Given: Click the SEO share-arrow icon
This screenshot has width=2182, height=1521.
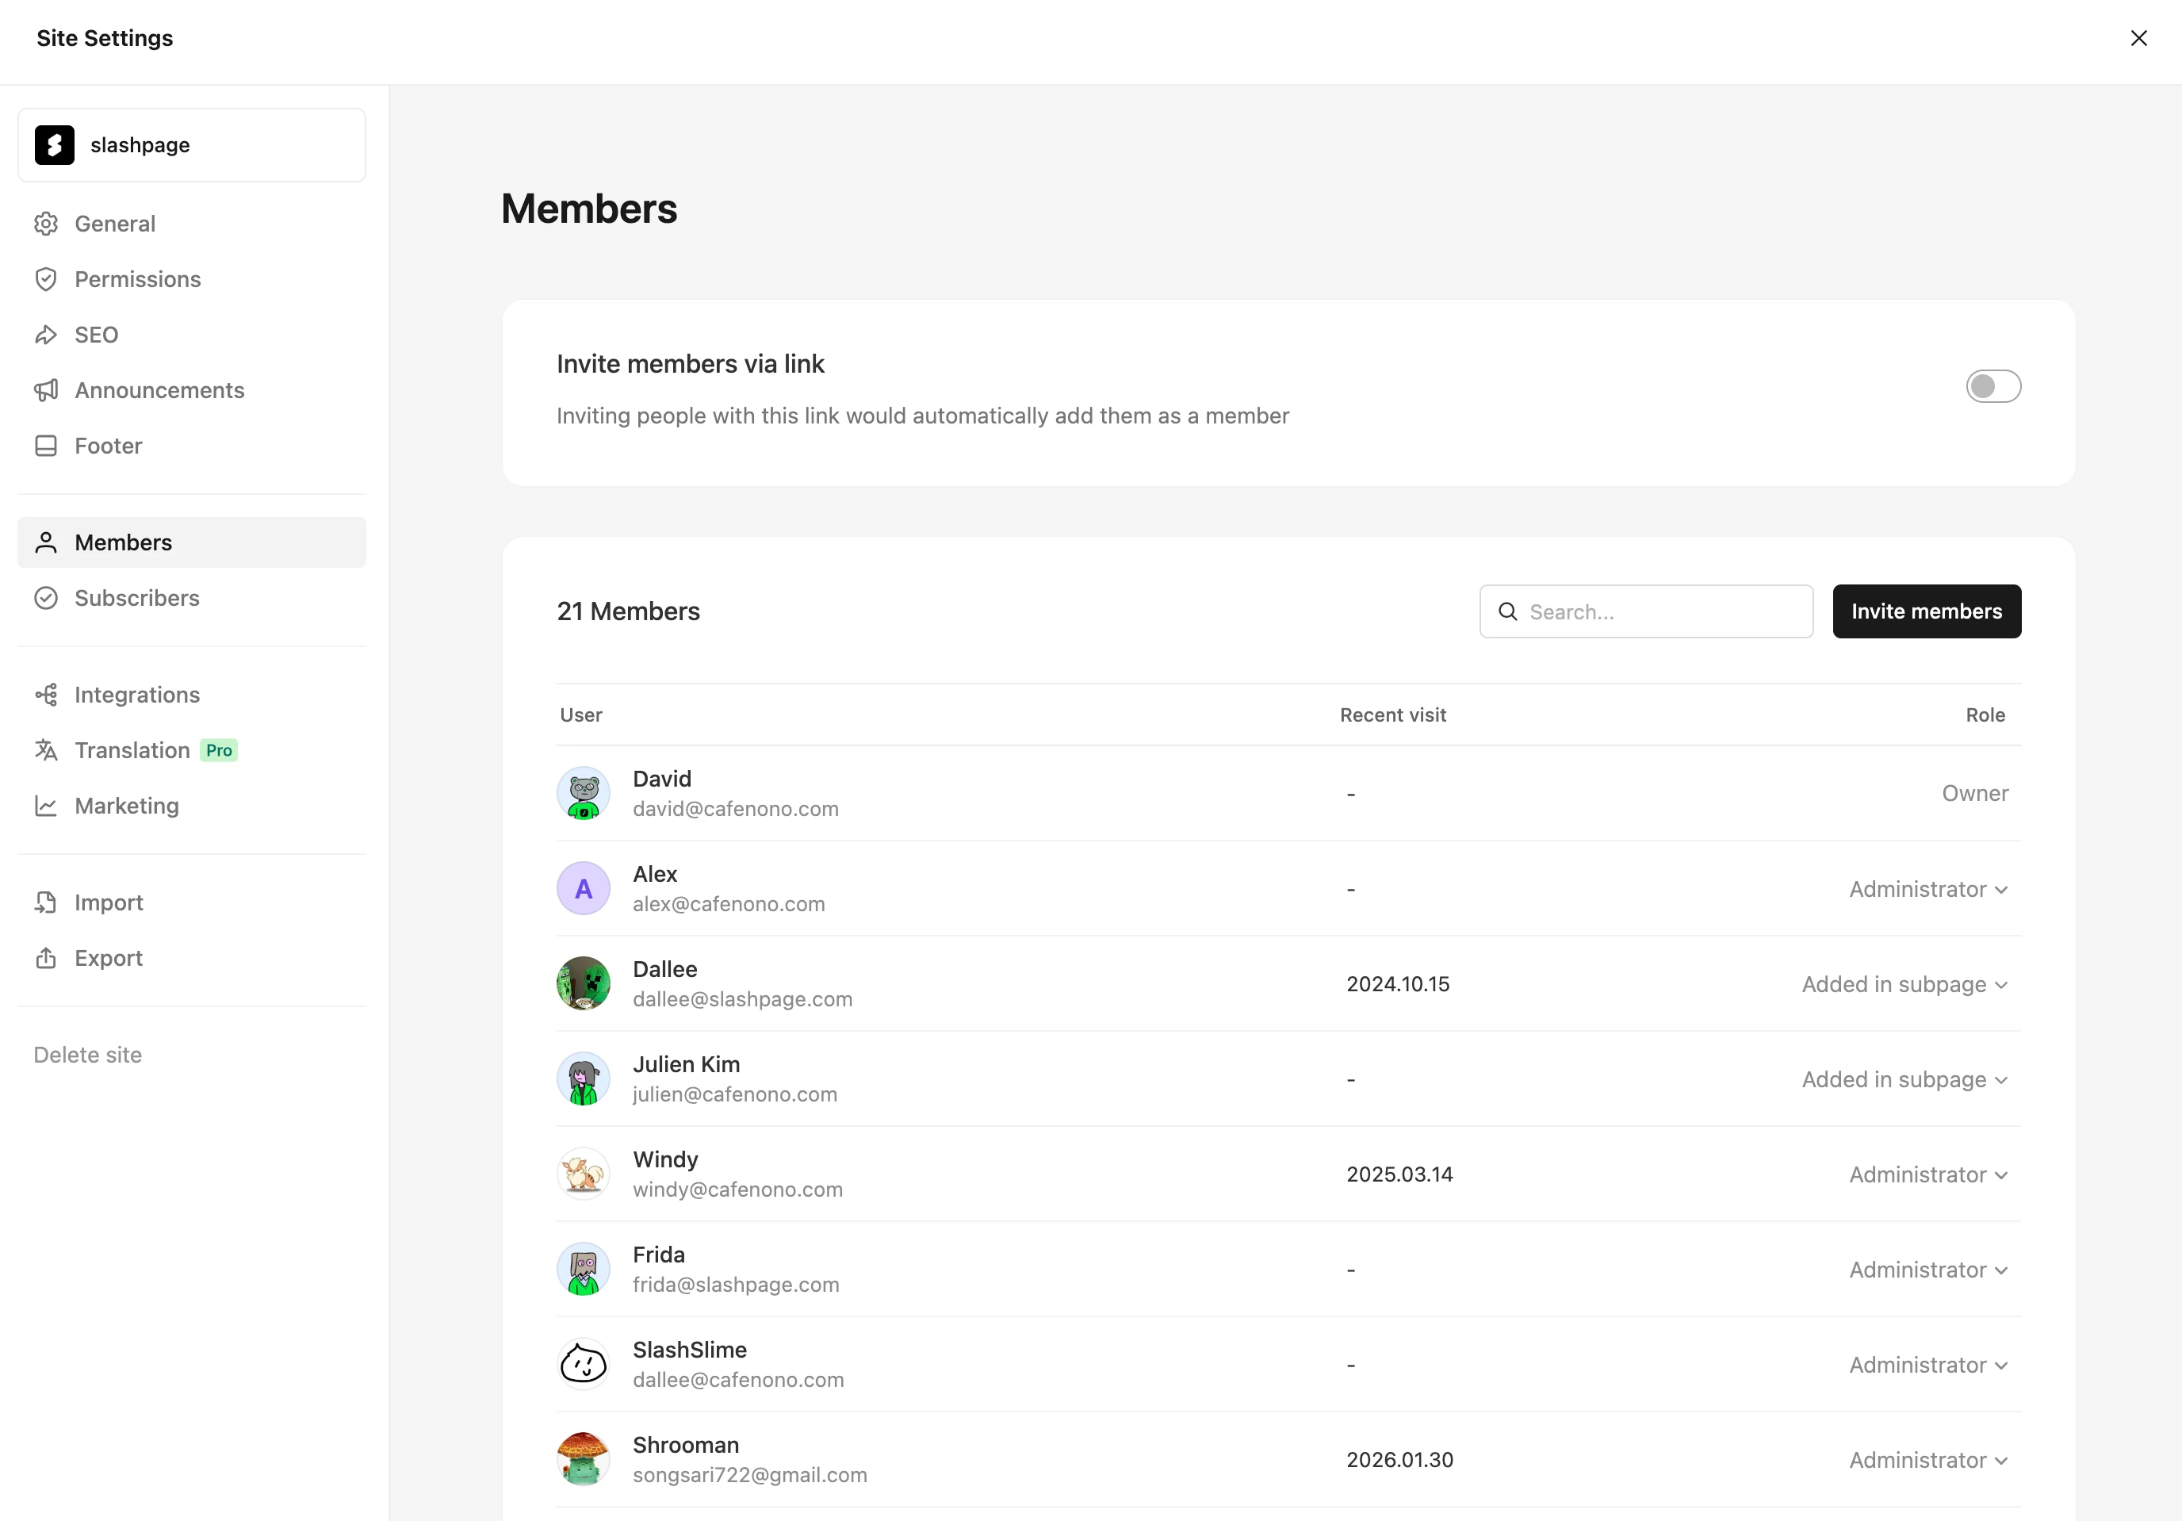Looking at the screenshot, I should click(x=46, y=335).
